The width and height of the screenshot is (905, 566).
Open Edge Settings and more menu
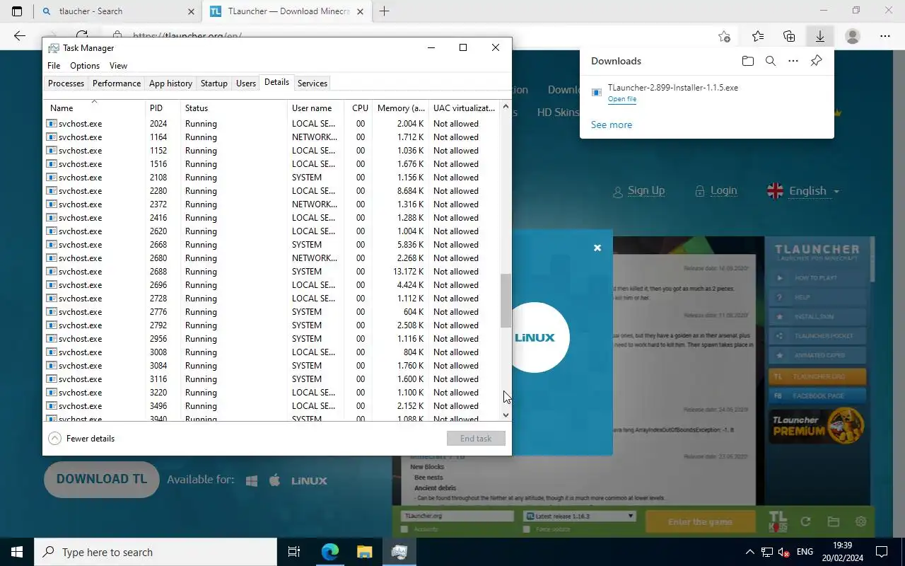point(885,36)
